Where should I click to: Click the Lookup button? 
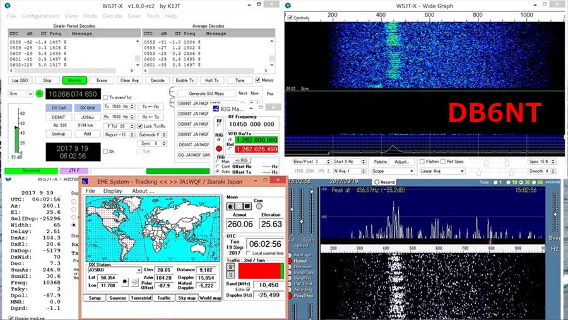tap(58, 134)
